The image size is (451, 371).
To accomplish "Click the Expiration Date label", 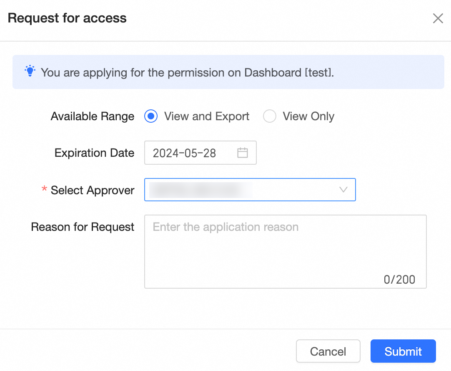I will click(x=94, y=153).
